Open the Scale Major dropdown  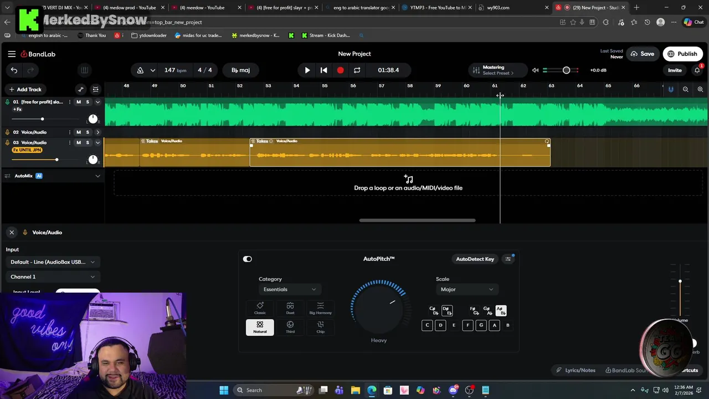(x=466, y=289)
